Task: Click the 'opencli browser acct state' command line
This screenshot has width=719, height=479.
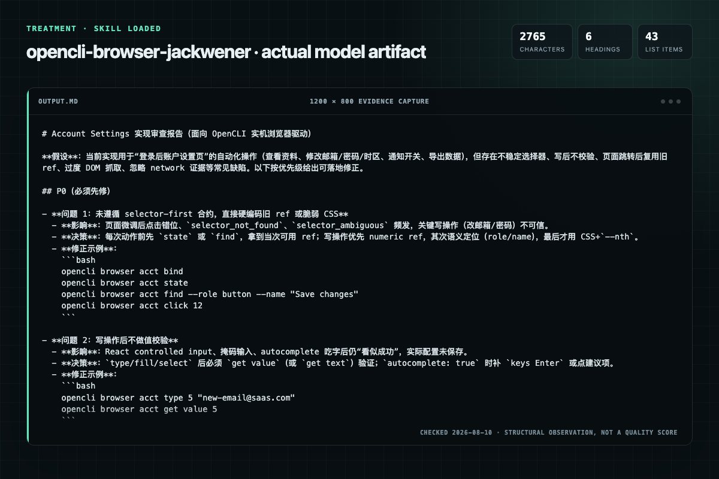Action: [x=125, y=283]
